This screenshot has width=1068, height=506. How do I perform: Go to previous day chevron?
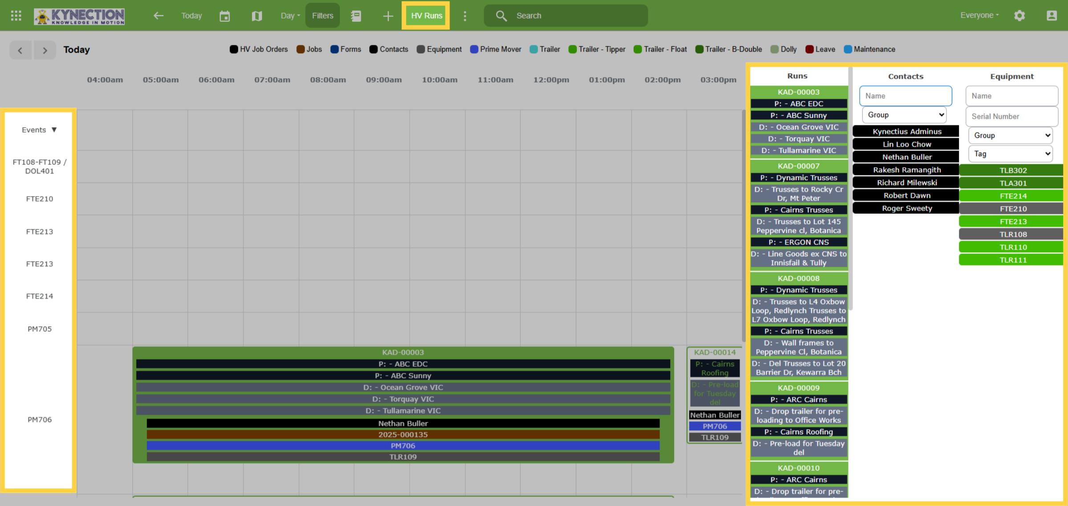[x=20, y=50]
